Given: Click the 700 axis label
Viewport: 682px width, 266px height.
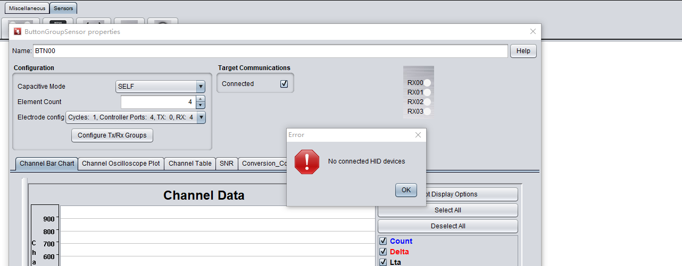Looking at the screenshot, I should [49, 244].
